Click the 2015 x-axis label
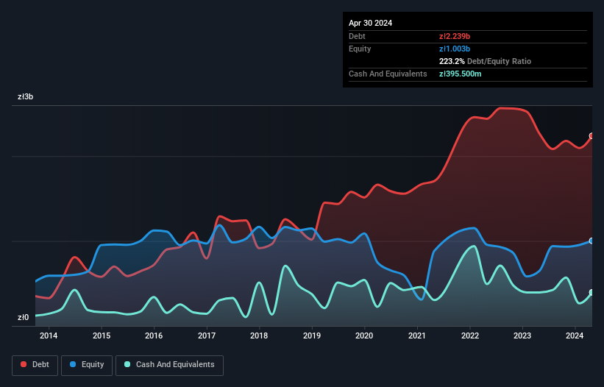 coord(102,335)
